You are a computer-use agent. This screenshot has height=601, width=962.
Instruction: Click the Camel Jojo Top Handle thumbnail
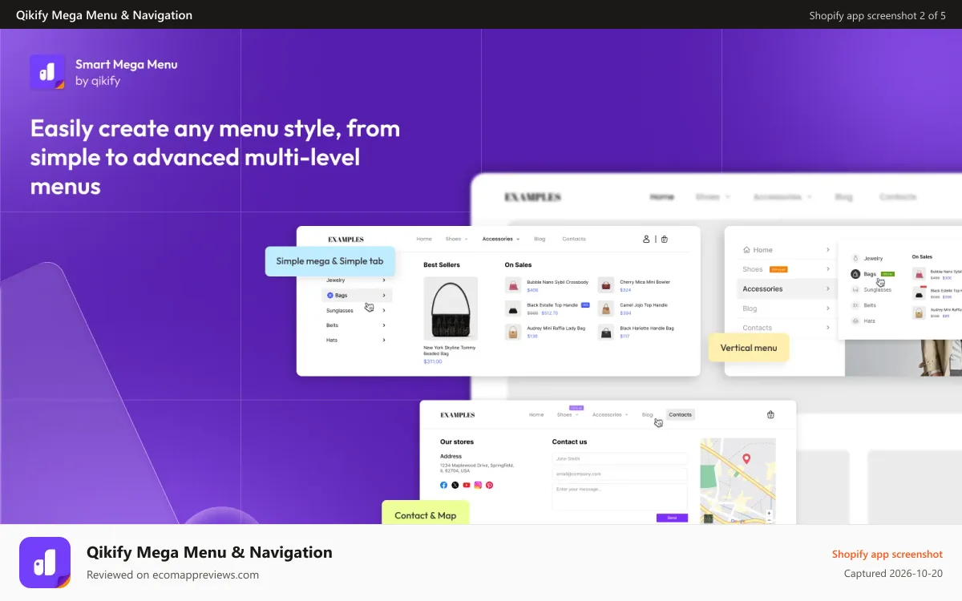tap(606, 309)
